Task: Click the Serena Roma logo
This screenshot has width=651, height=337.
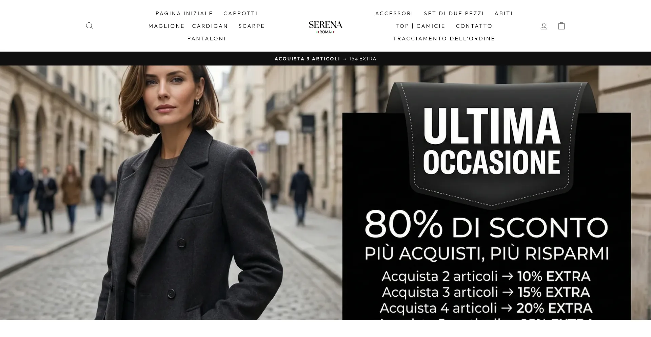Action: (325, 27)
